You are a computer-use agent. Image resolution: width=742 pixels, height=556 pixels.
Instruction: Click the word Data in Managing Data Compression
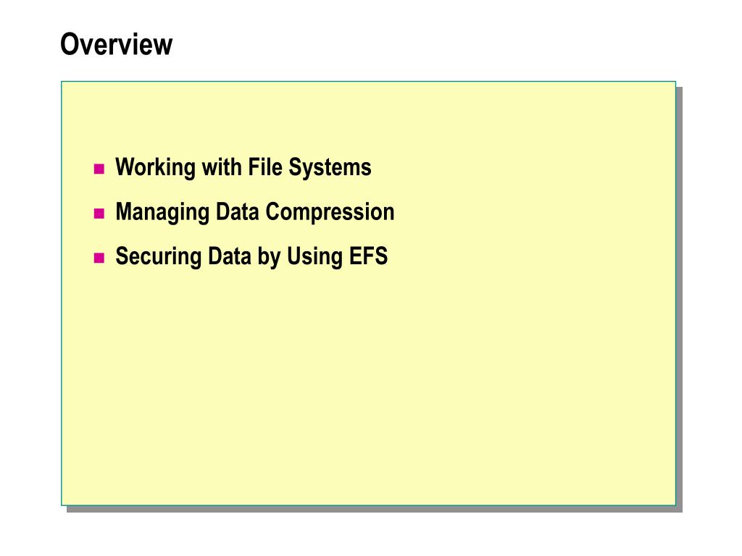click(237, 212)
